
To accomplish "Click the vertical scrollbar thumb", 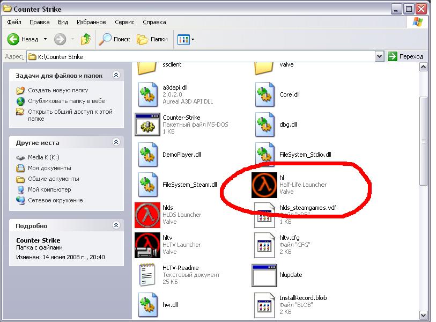I will (x=424, y=141).
